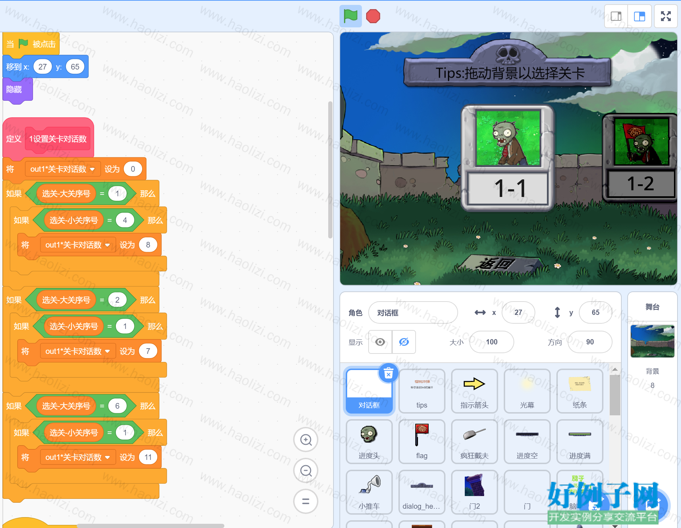The height and width of the screenshot is (528, 681).
Task: Click the sprite list scrollbar thumb
Action: 615,395
